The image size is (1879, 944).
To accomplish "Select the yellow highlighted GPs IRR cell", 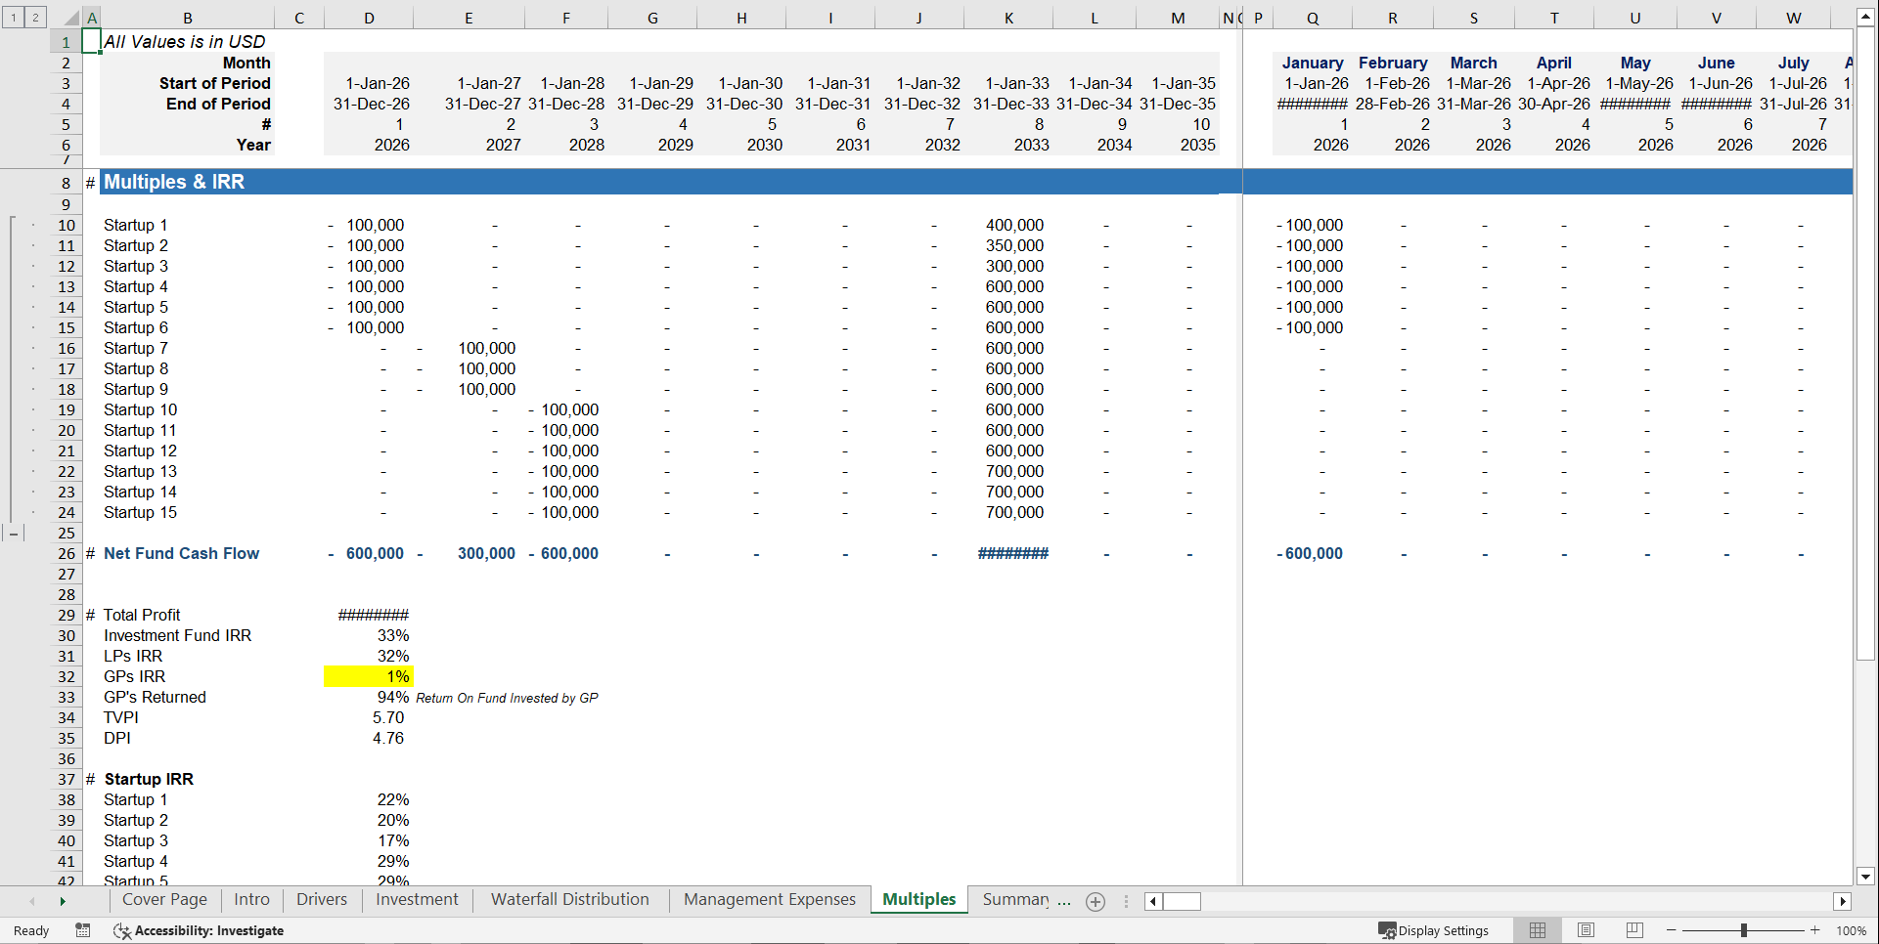I will pyautogui.click(x=368, y=676).
